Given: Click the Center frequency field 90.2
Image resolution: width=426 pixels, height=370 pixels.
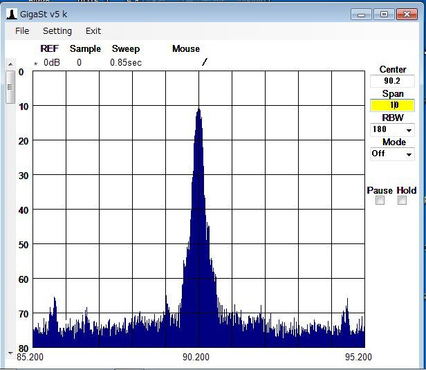Looking at the screenshot, I should click(x=392, y=81).
